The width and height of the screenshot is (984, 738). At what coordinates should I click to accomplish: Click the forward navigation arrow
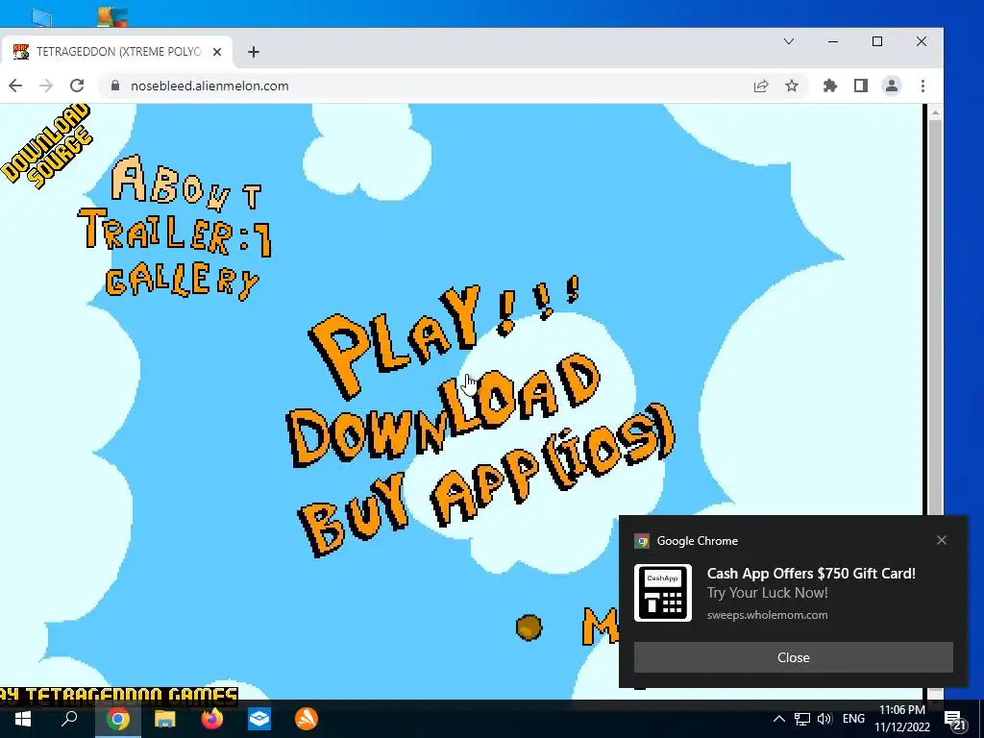(x=46, y=86)
